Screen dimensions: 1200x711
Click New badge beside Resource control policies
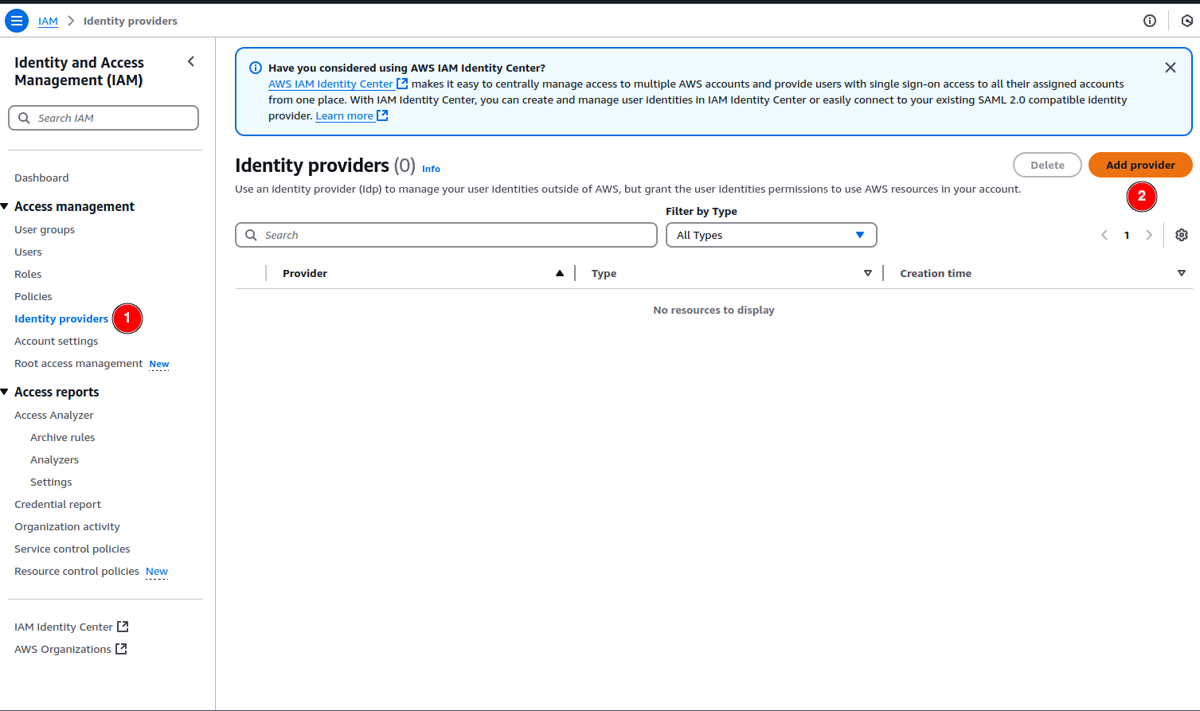point(157,572)
